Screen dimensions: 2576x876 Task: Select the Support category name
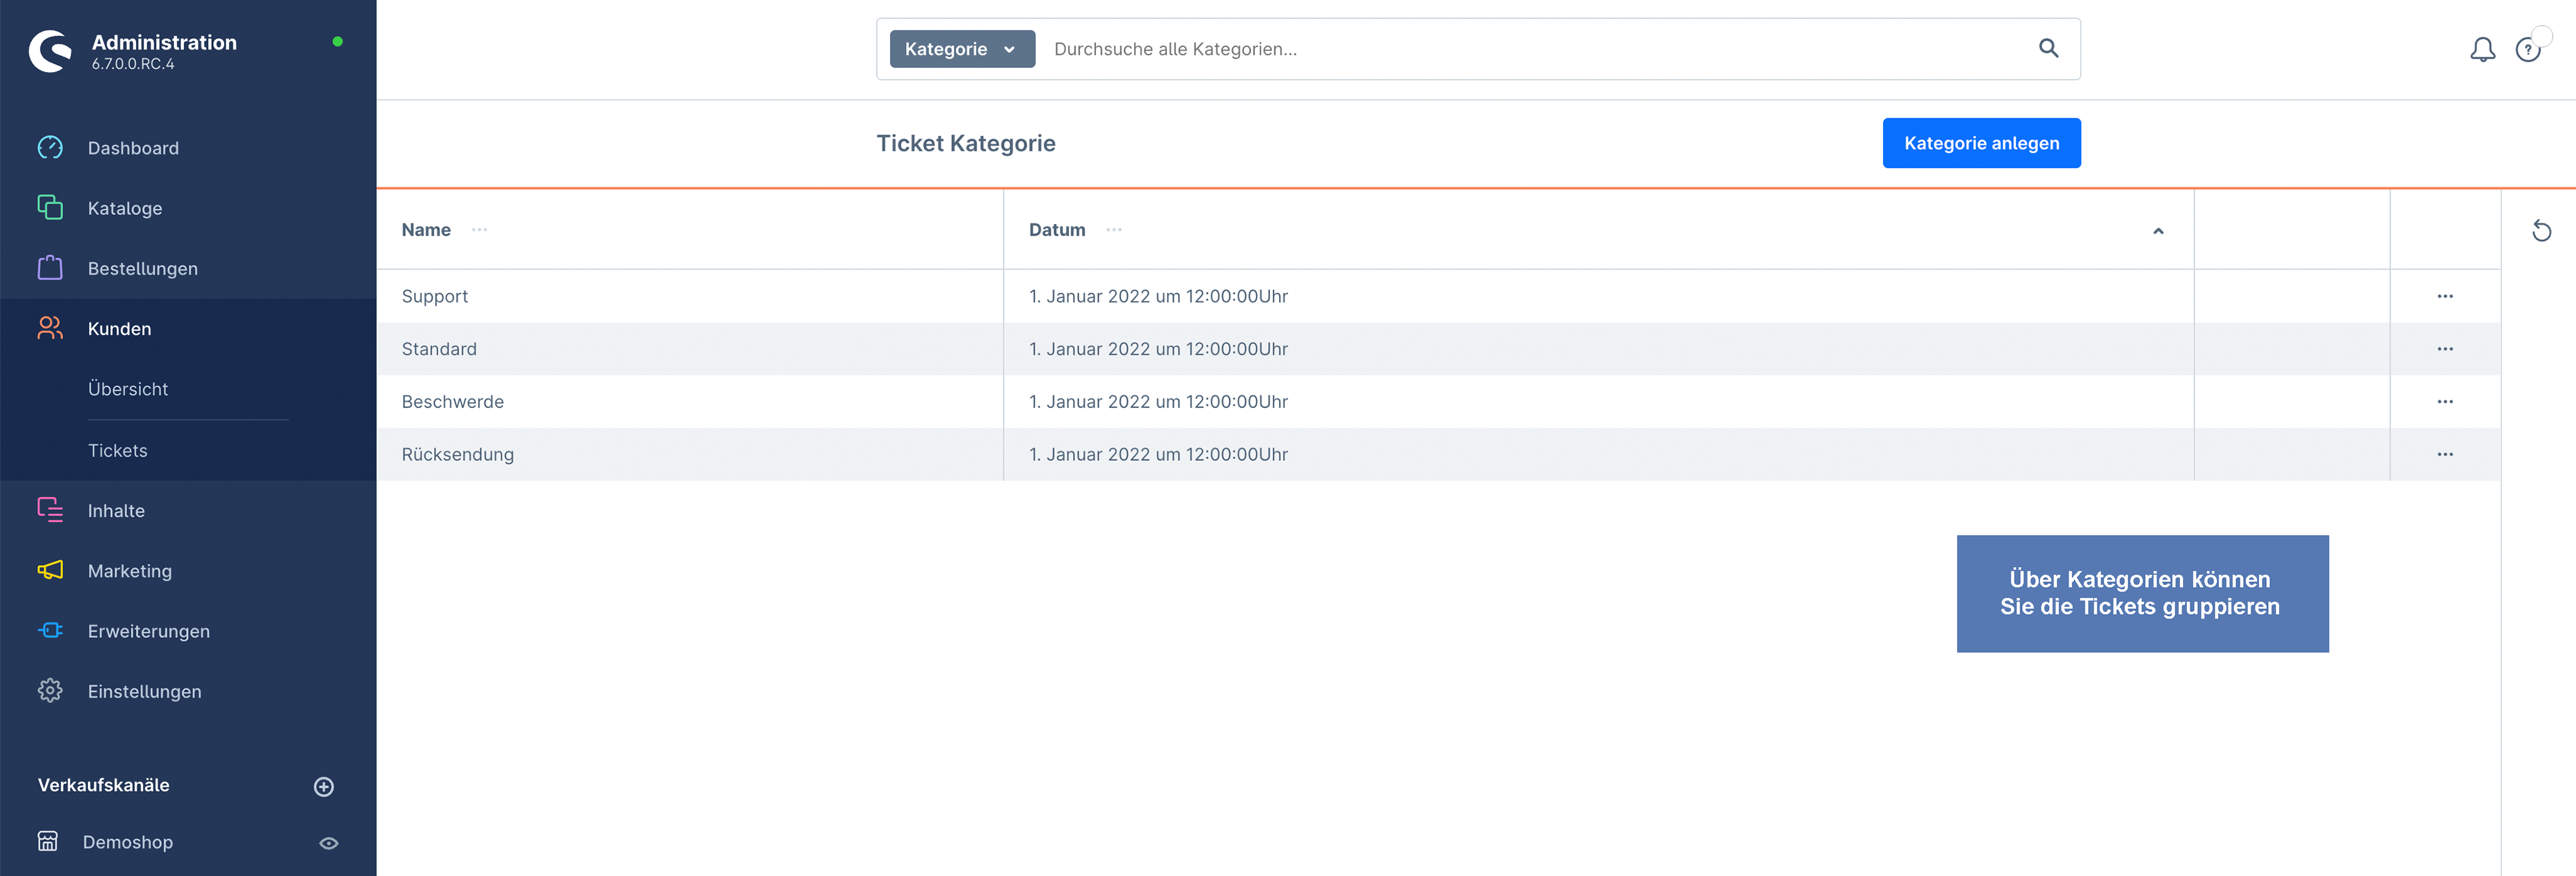[435, 296]
